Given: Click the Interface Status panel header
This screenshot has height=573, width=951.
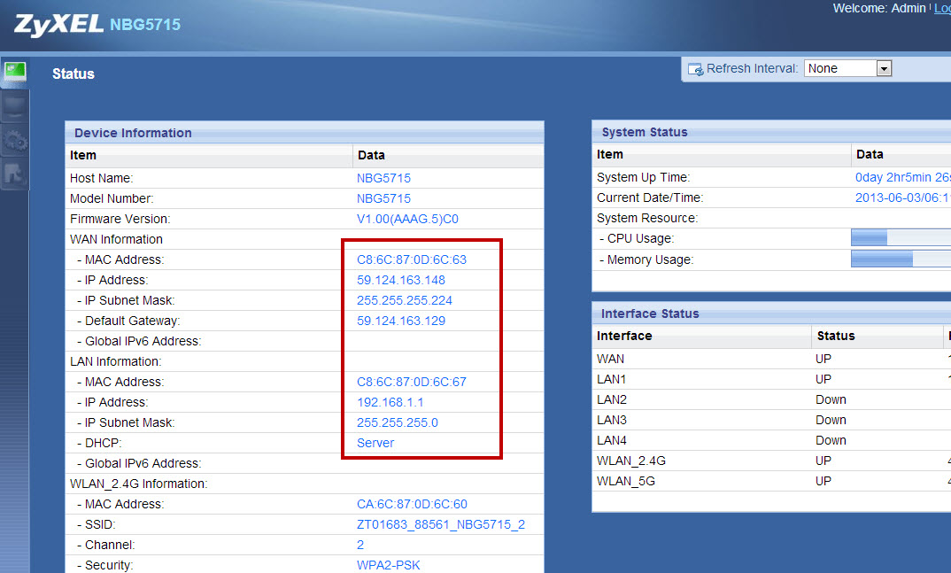Looking at the screenshot, I should click(x=771, y=314).
